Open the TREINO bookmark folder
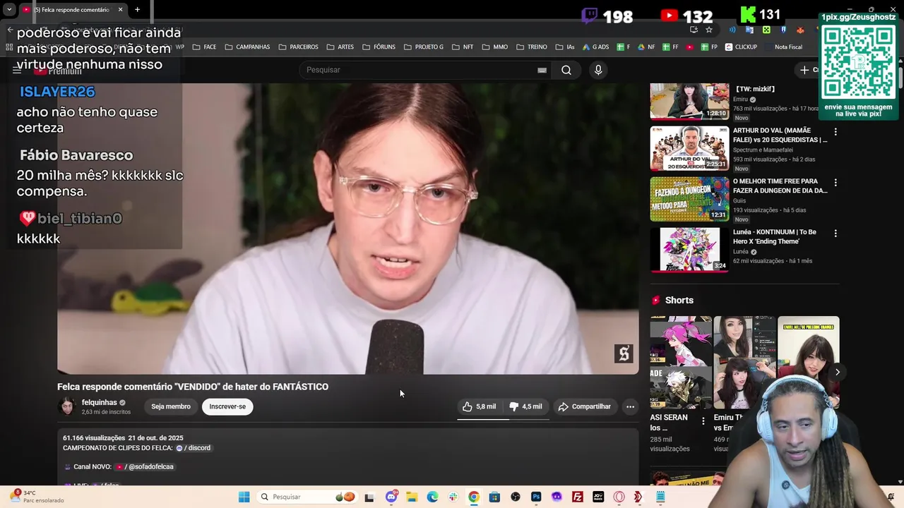904x508 pixels. (x=531, y=47)
